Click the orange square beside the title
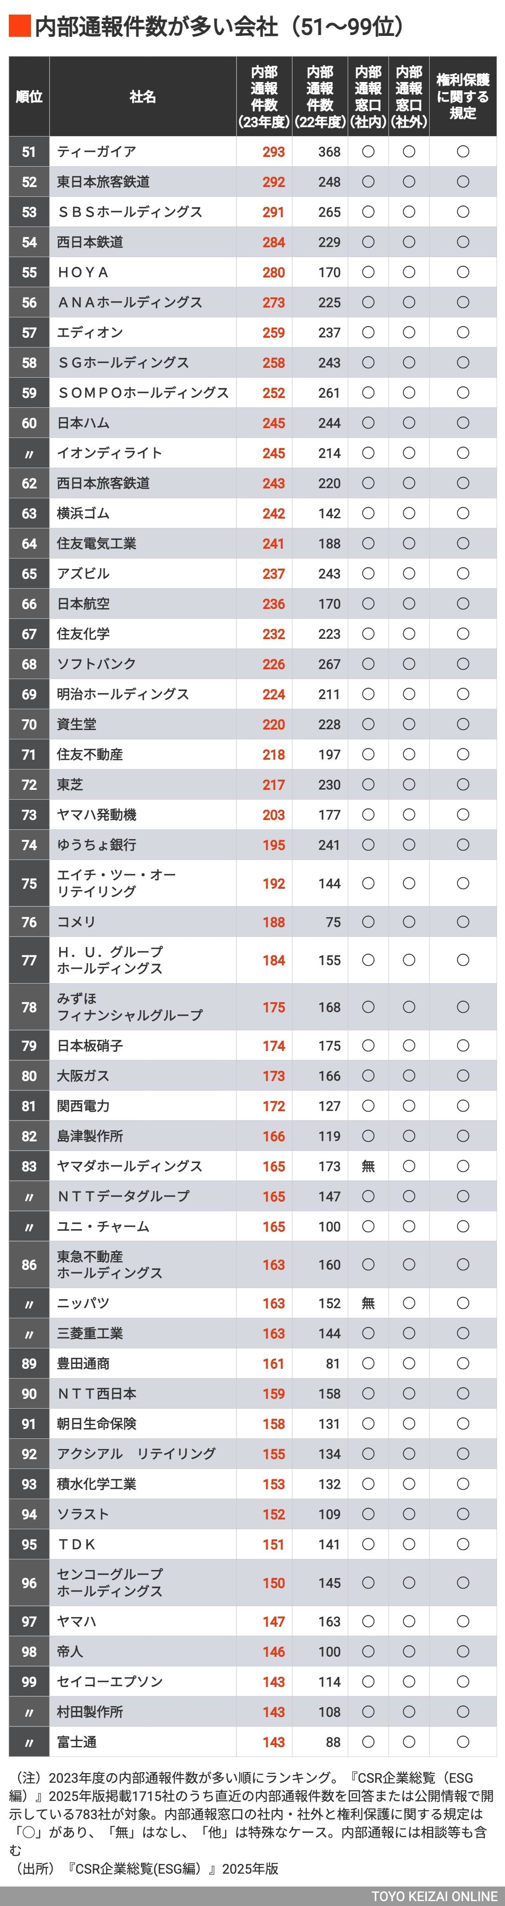 click(20, 27)
